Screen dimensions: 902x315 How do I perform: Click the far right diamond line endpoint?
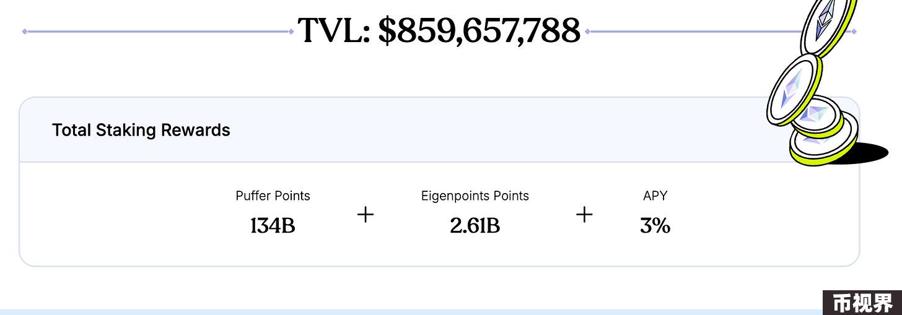click(x=854, y=31)
